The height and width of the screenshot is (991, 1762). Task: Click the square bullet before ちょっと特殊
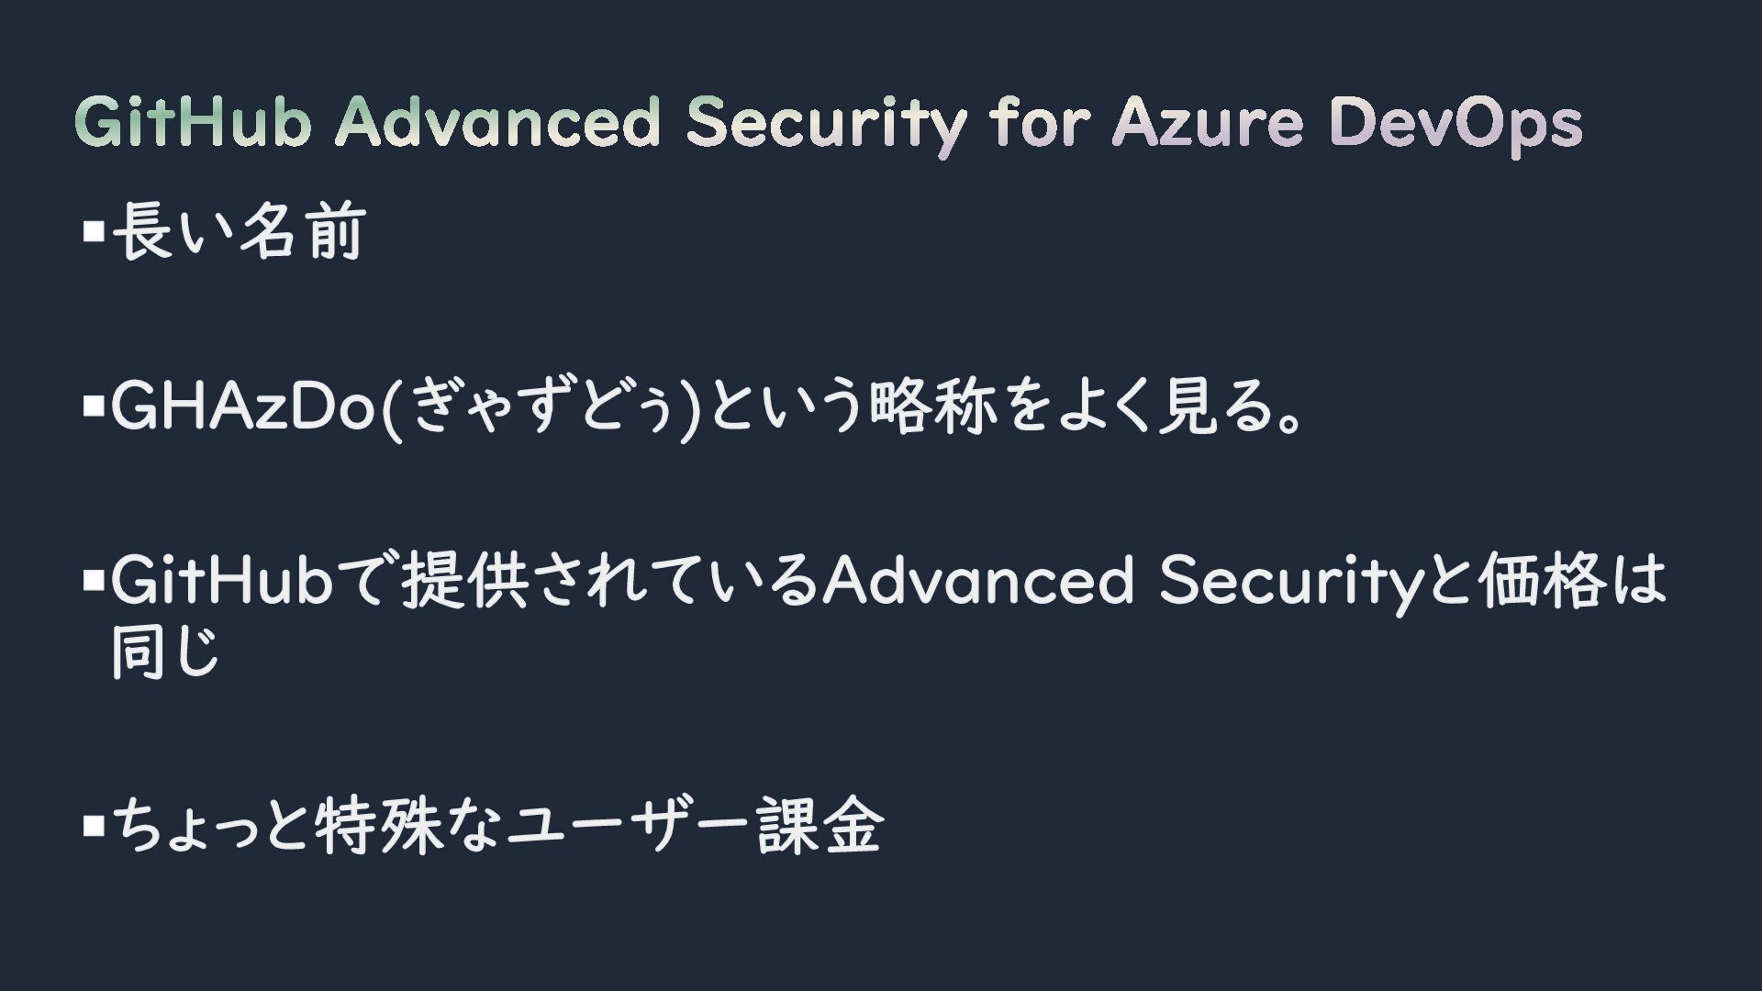point(94,826)
